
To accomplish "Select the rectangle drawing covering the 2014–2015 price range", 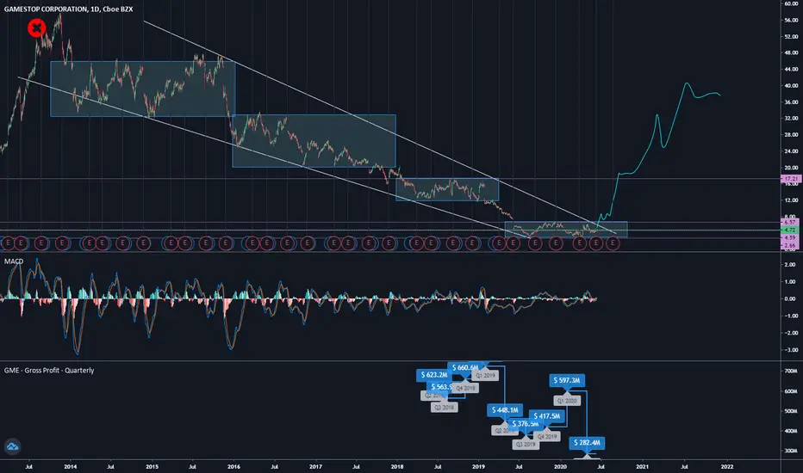I will pos(143,89).
